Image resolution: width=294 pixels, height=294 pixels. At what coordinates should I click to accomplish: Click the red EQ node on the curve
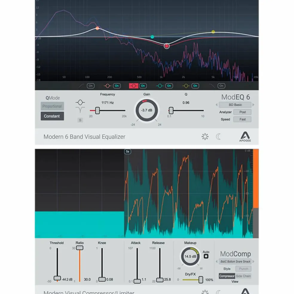tap(166, 46)
